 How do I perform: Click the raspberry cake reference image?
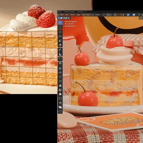[29, 47]
